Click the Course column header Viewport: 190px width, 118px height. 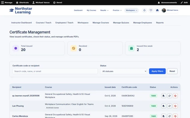(48, 87)
